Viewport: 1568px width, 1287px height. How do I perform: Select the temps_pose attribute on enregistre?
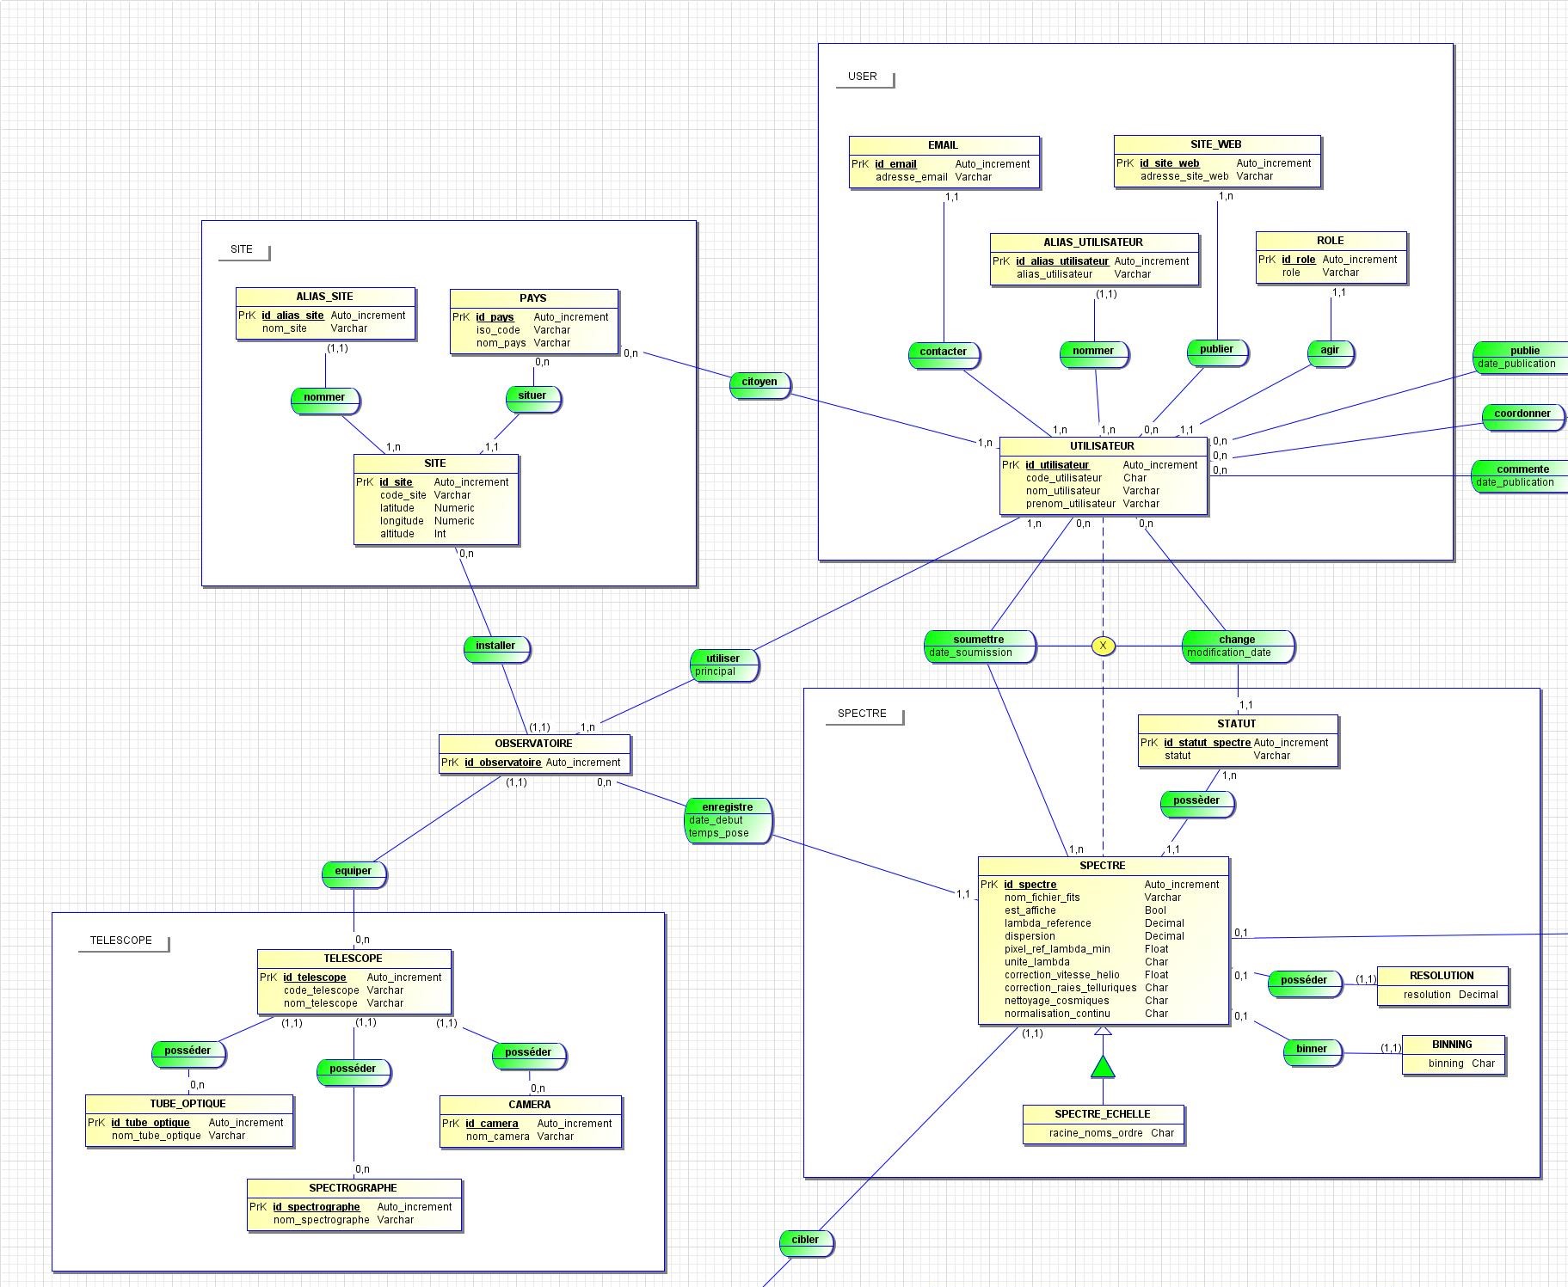tap(719, 833)
